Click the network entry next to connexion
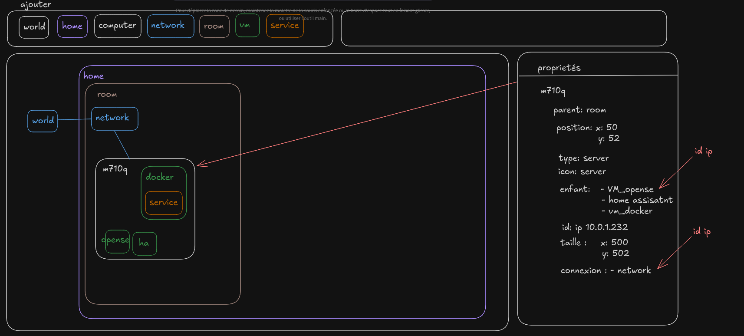Screen dimensions: 744x336 [634, 270]
